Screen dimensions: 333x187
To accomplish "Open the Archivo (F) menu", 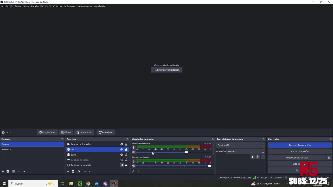I will pos(7,6).
